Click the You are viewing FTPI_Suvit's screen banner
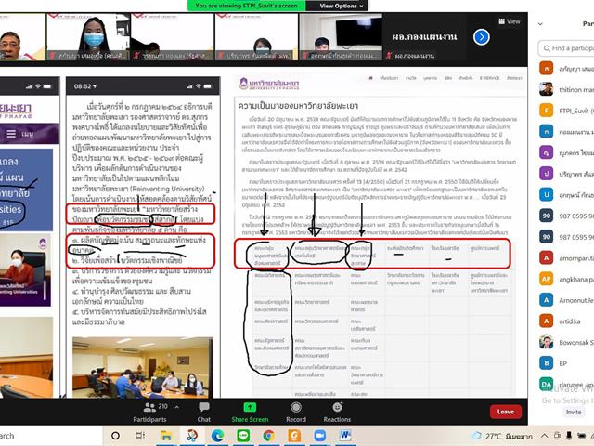Image resolution: width=594 pixels, height=446 pixels. pos(247,6)
